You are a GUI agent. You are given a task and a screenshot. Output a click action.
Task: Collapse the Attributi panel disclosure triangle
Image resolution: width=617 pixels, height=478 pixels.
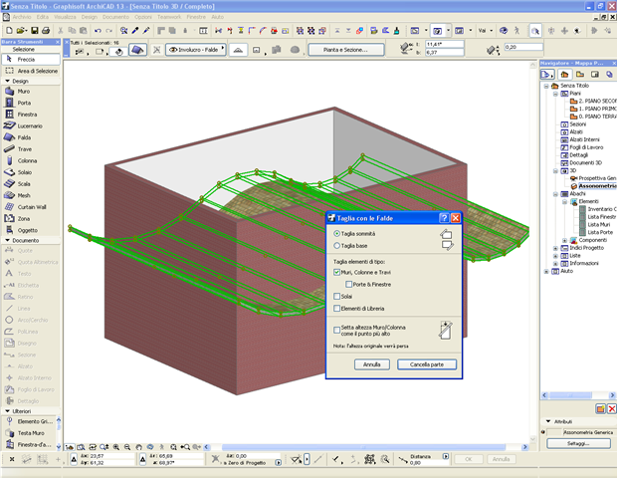point(548,421)
